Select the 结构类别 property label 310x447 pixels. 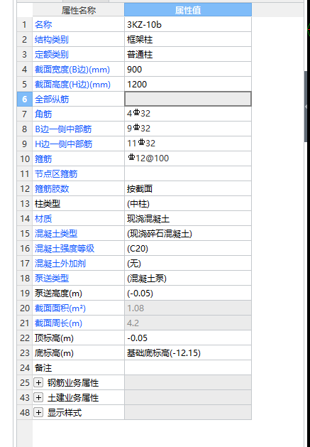[x=52, y=40]
